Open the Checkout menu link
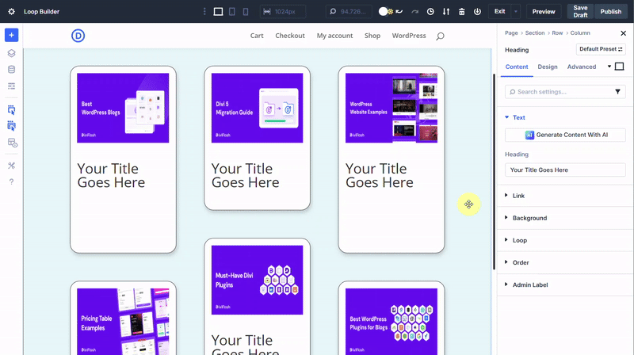 click(x=290, y=36)
